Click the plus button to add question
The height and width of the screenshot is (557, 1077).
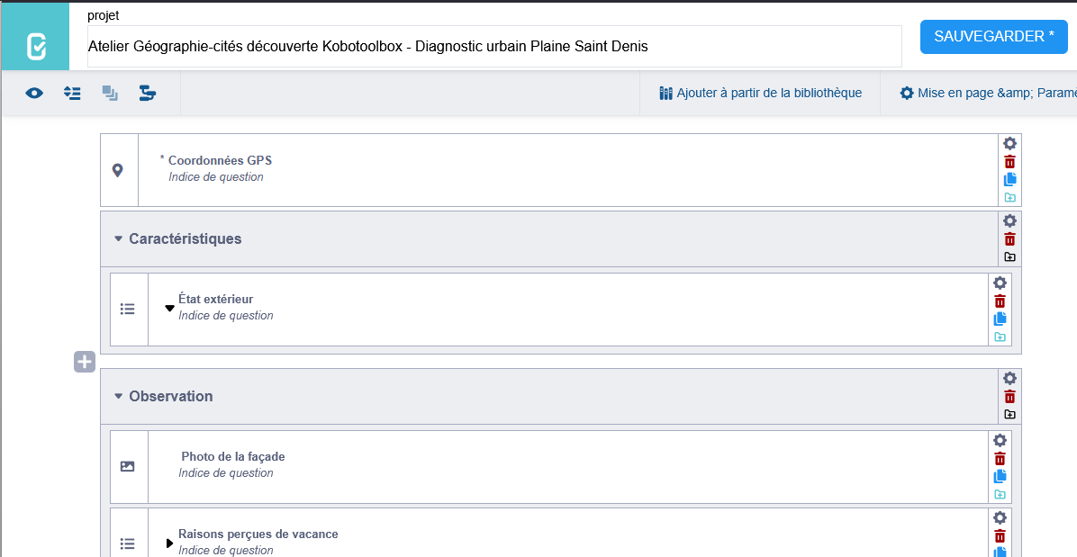click(84, 362)
